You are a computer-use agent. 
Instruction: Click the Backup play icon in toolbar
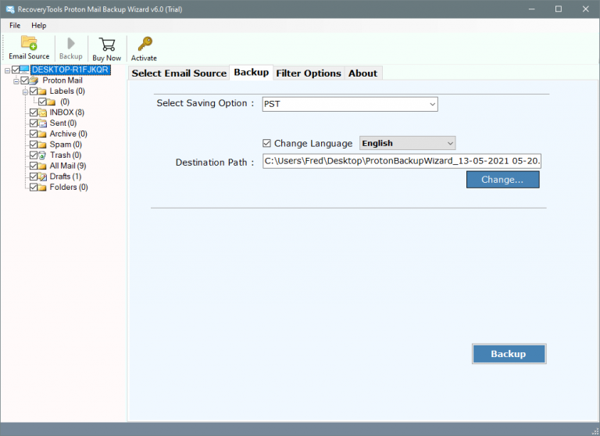[x=71, y=43]
